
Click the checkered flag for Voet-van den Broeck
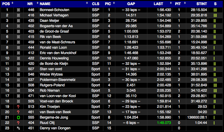coord(19,102)
